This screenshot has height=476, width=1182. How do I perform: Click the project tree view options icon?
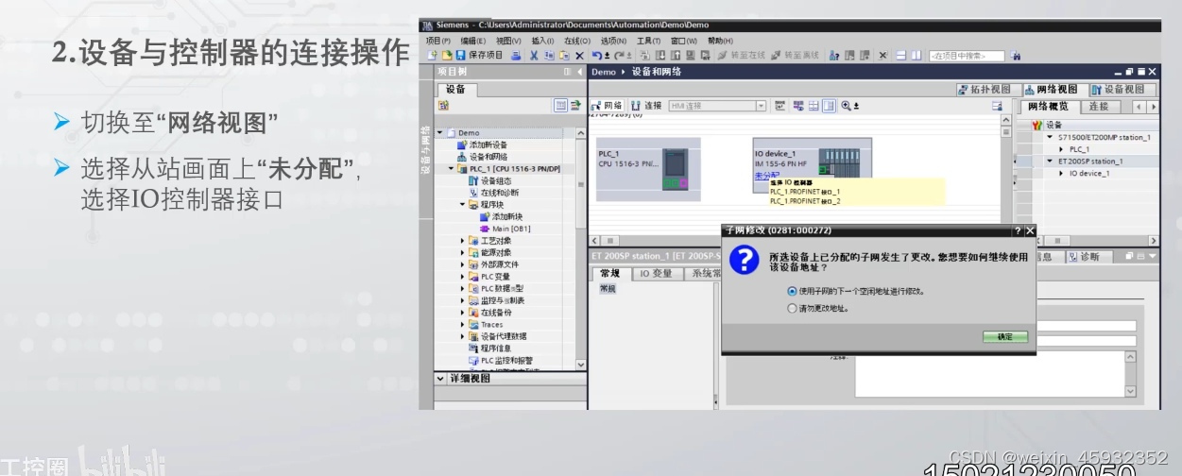tap(560, 106)
